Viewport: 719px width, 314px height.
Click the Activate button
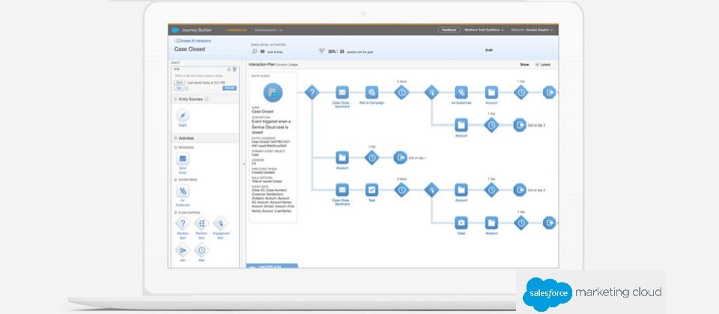pos(229,88)
